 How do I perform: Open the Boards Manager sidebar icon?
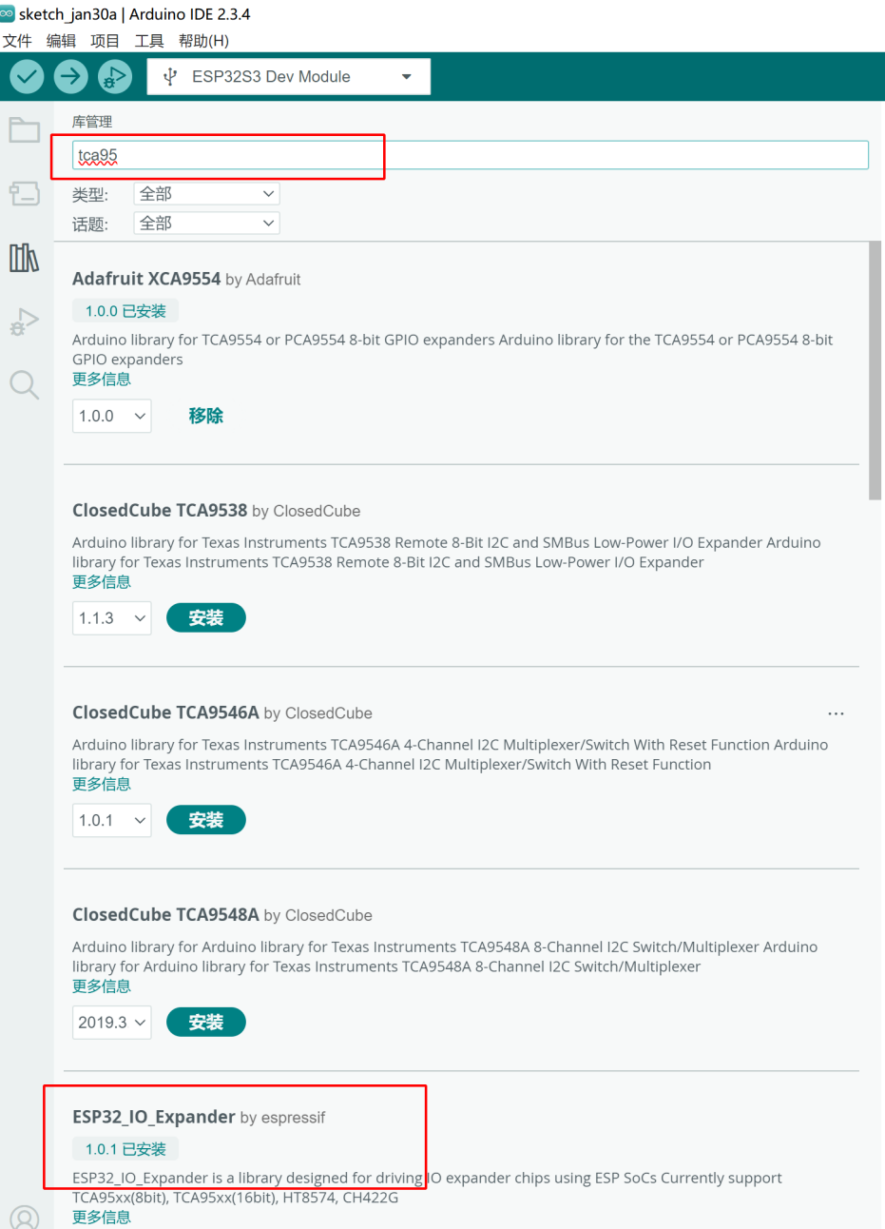coord(24,194)
